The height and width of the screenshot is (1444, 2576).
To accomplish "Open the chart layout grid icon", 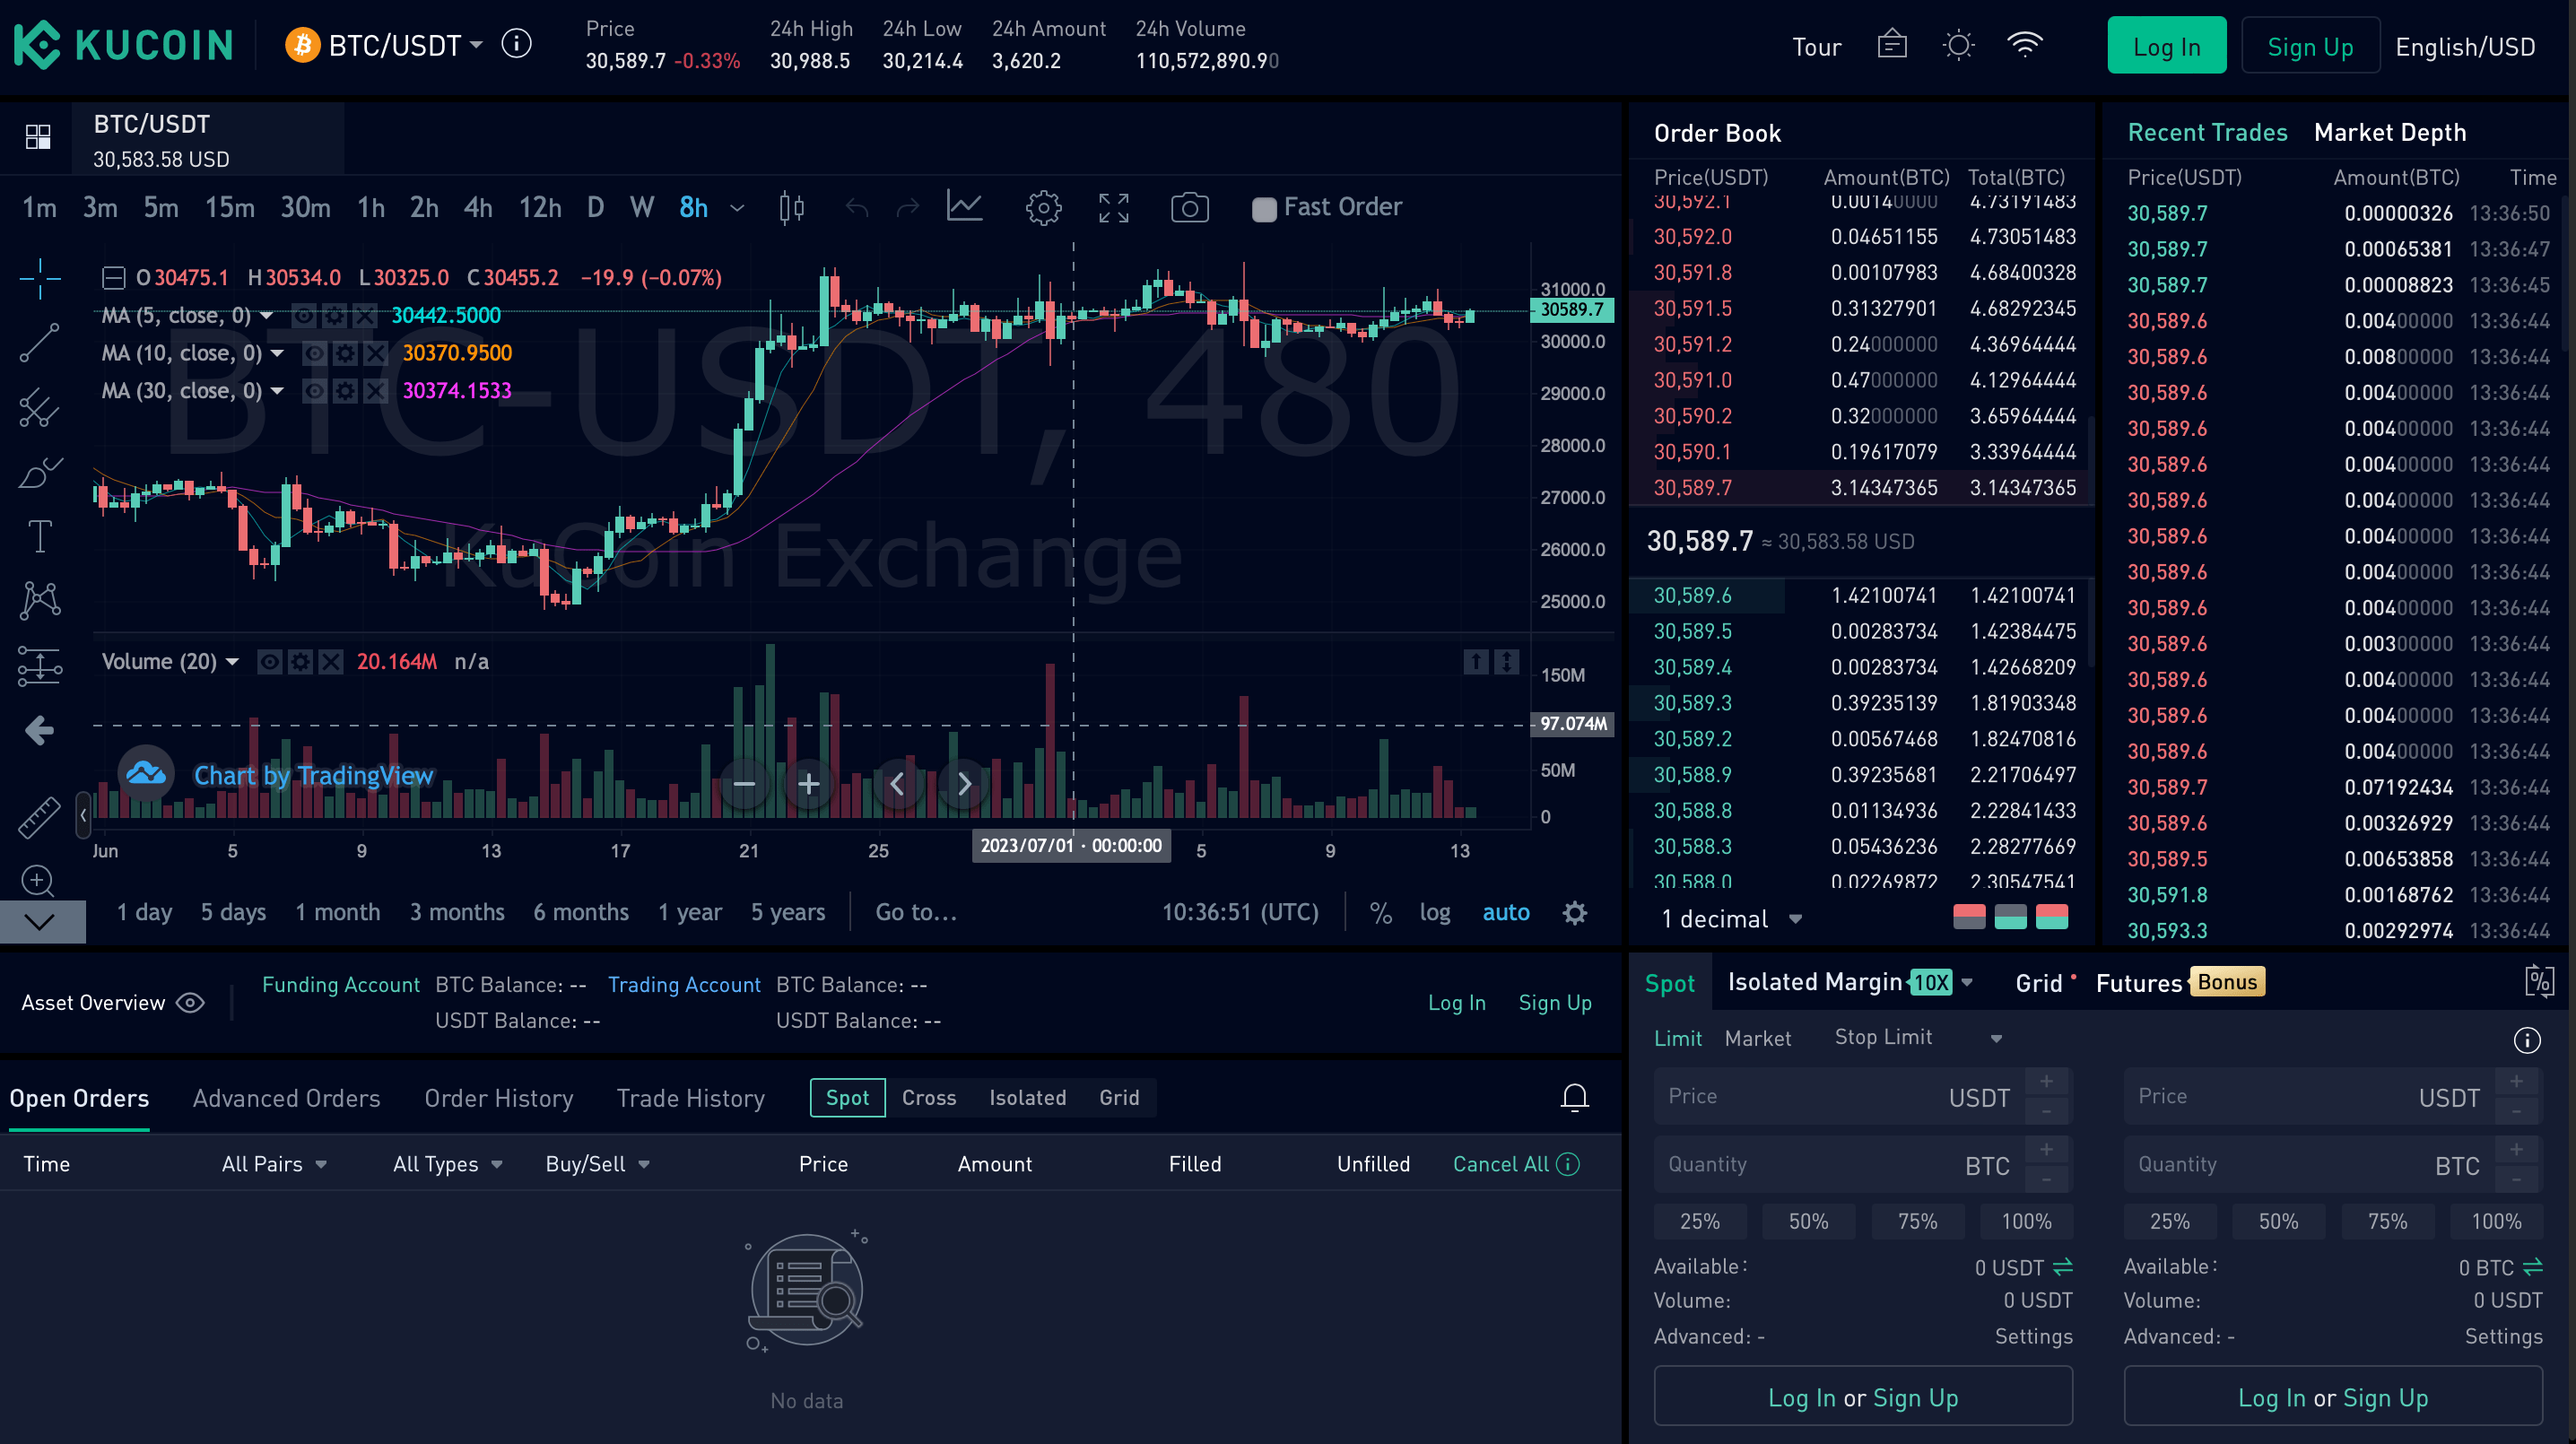I will pos(38,137).
